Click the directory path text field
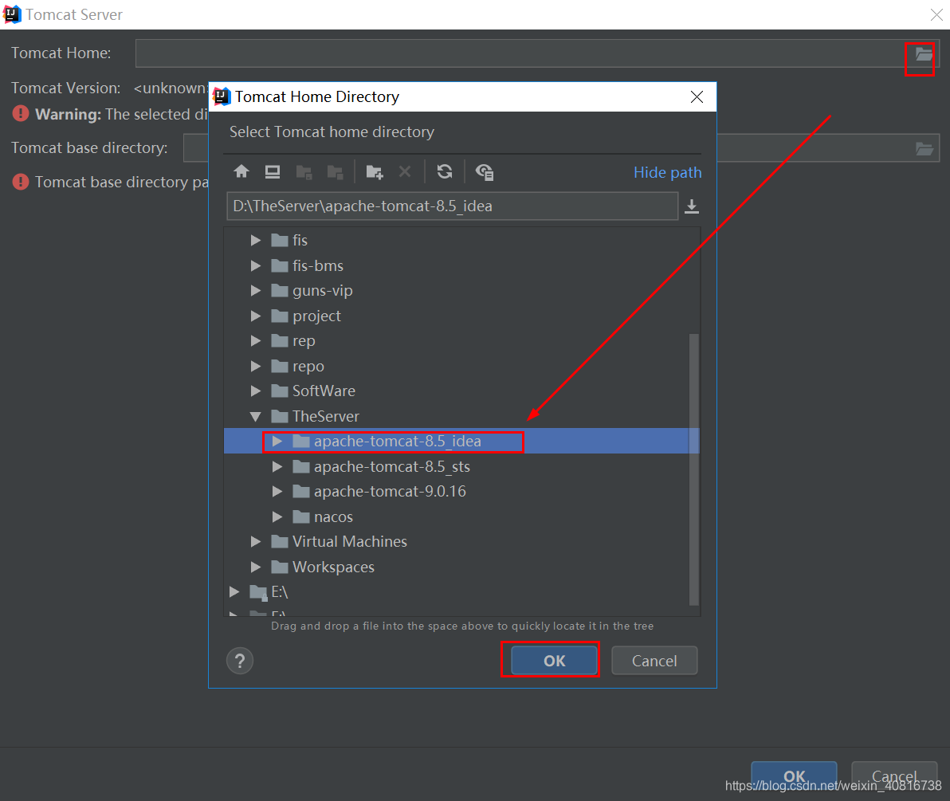Image resolution: width=950 pixels, height=801 pixels. [452, 206]
